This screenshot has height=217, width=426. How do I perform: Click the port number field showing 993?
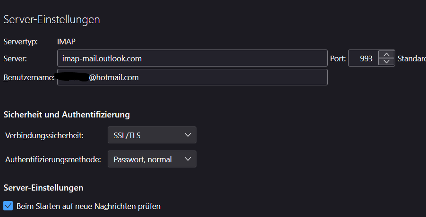(363, 58)
